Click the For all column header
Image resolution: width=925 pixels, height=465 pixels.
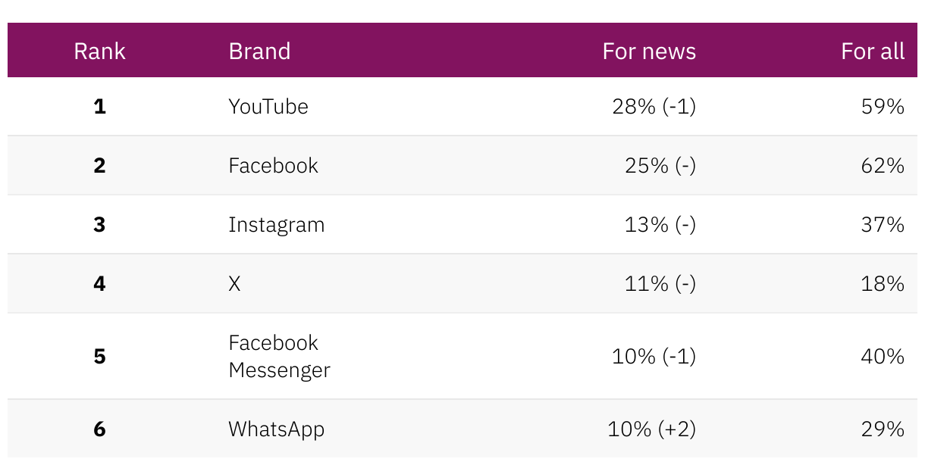tap(873, 51)
